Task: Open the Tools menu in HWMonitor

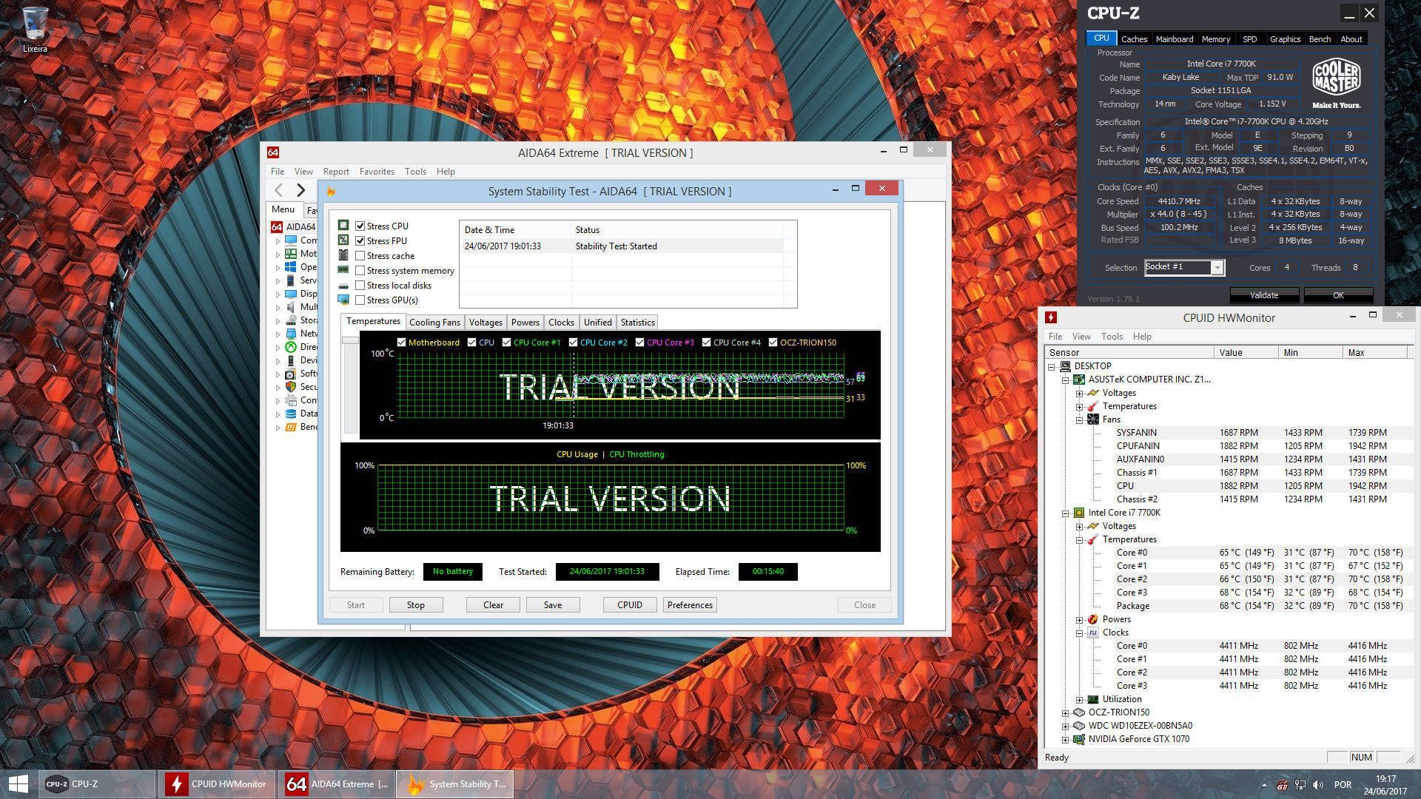Action: click(1112, 337)
